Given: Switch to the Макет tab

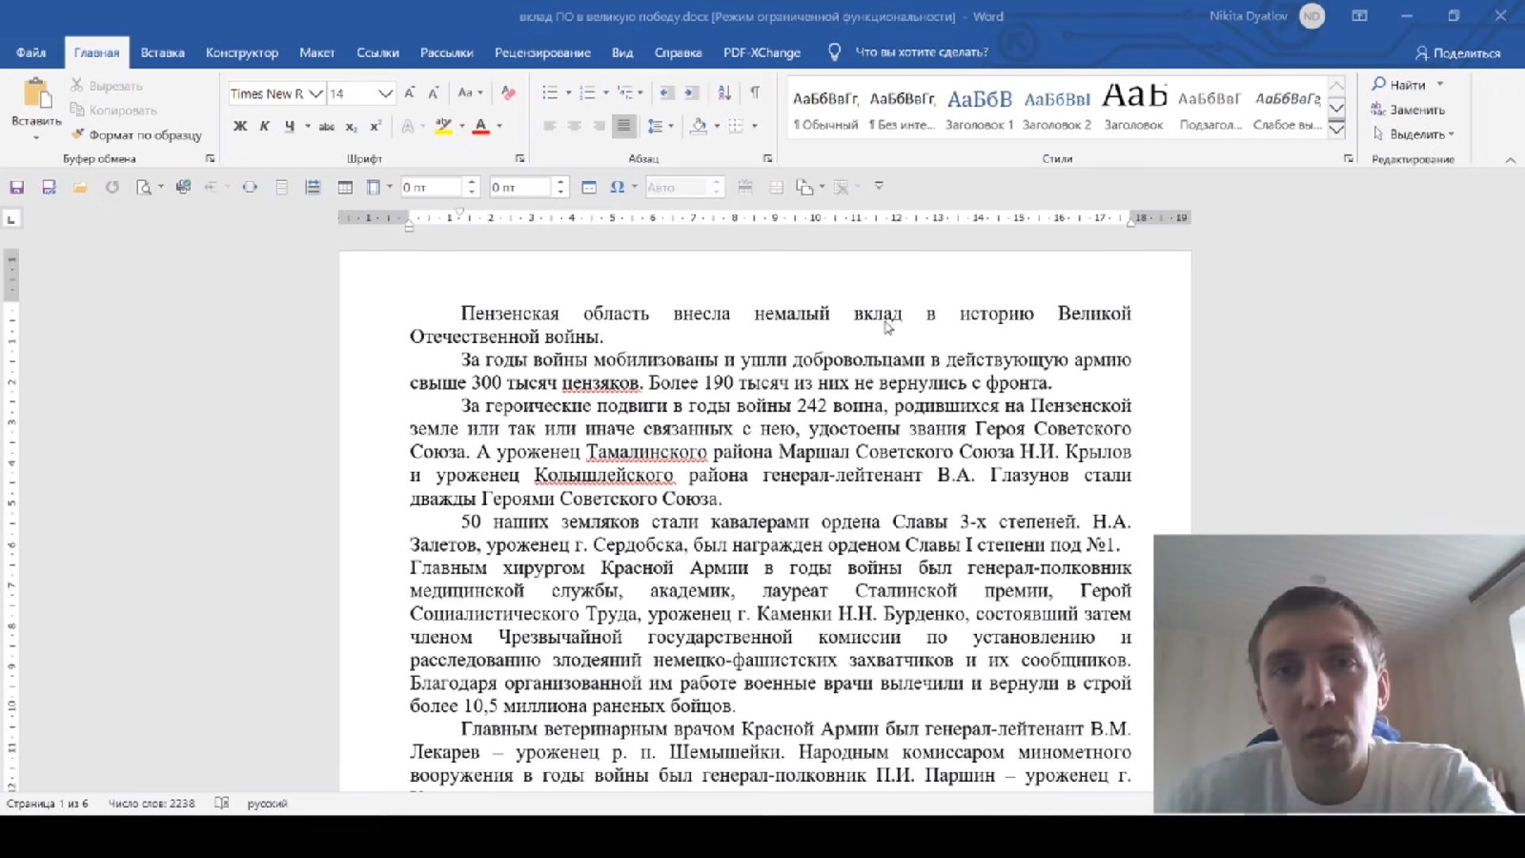Looking at the screenshot, I should (x=316, y=52).
